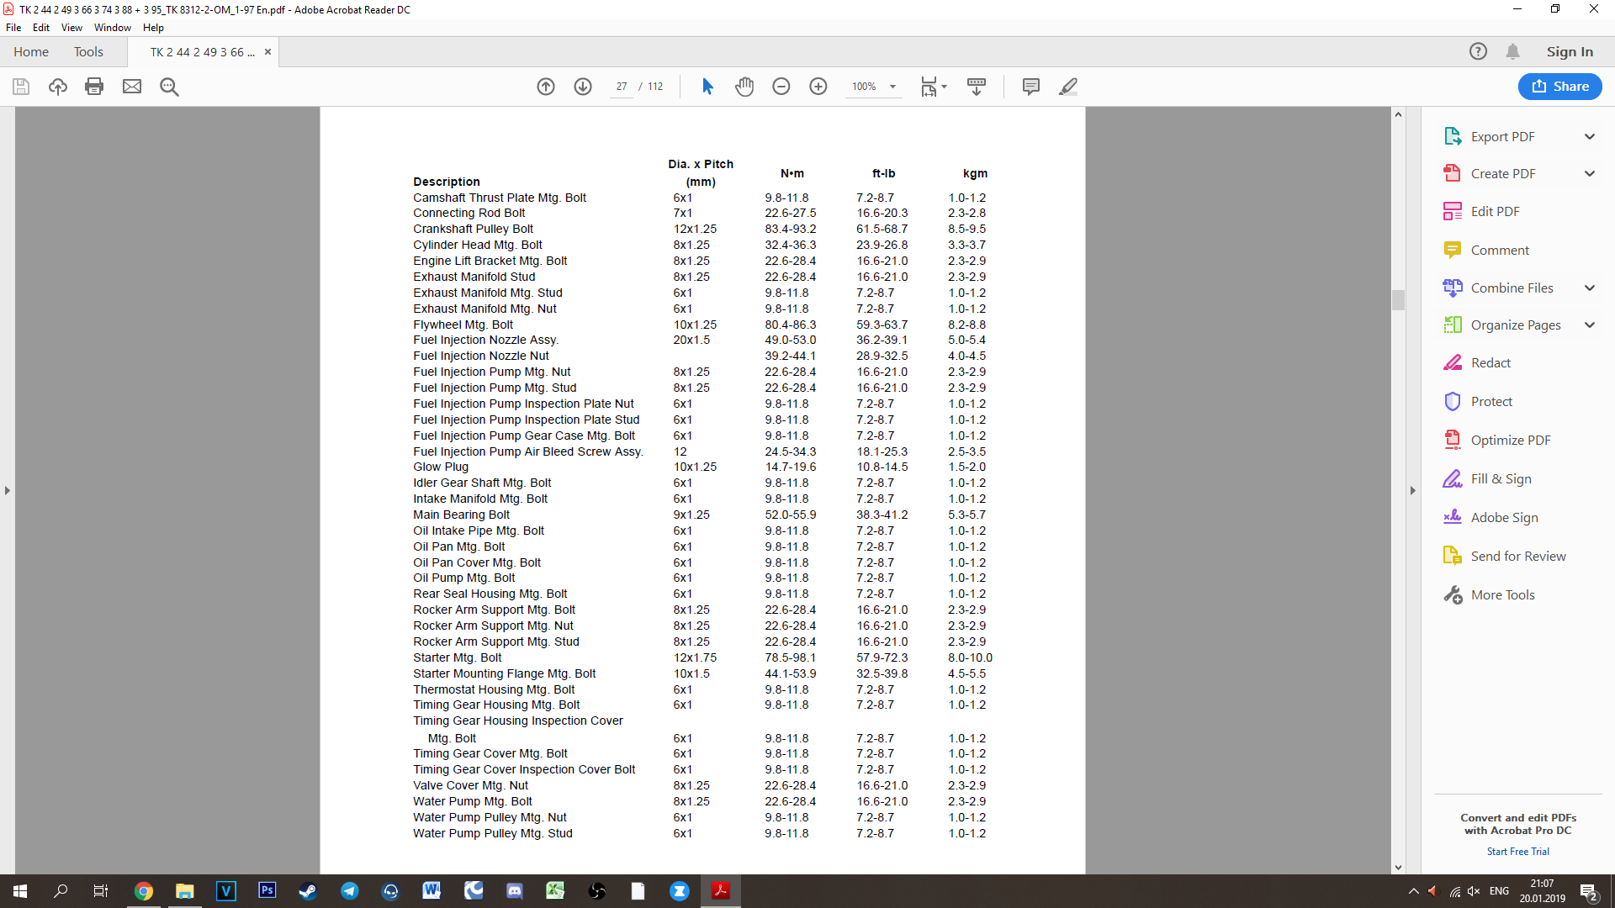Click the upload to cloud icon

click(x=58, y=87)
